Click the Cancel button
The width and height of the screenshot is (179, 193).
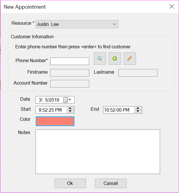pyautogui.click(x=111, y=183)
